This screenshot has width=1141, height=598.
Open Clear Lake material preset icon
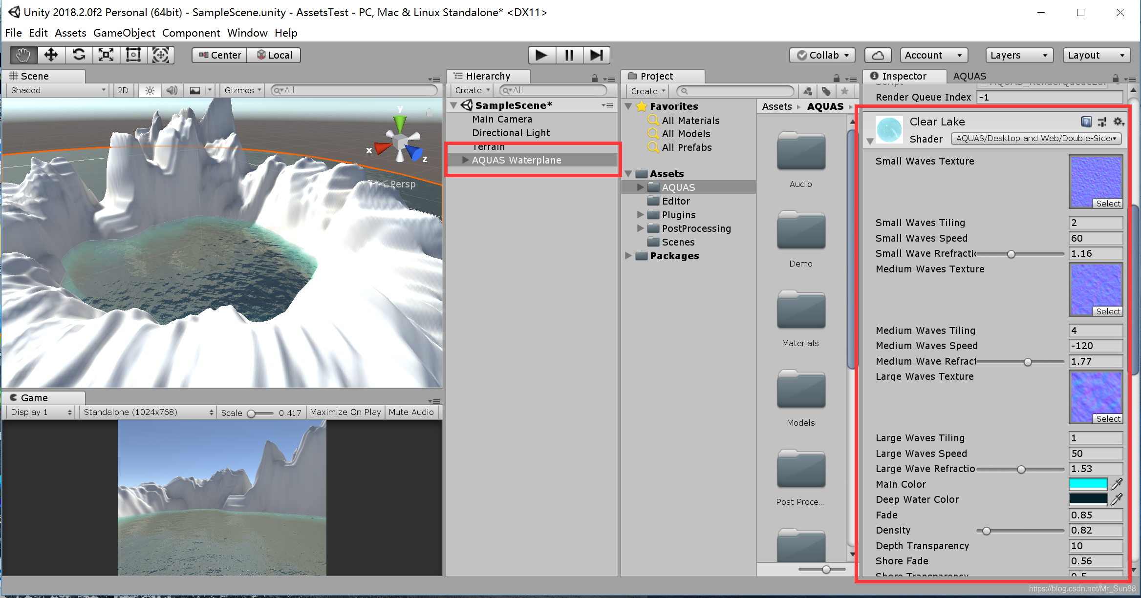click(x=1102, y=122)
